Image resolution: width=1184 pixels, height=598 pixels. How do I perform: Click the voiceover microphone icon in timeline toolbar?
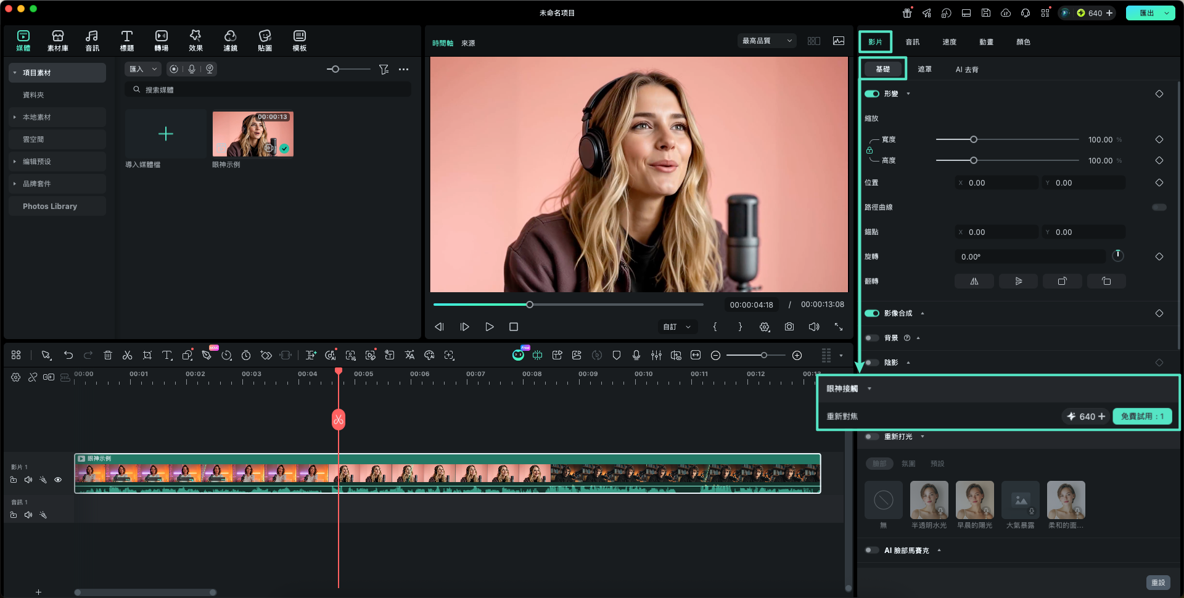click(x=636, y=355)
